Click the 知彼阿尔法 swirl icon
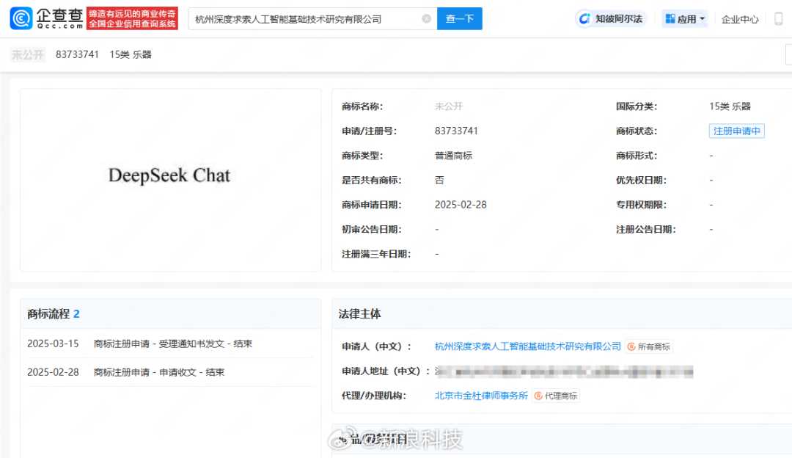The width and height of the screenshot is (792, 458). tap(584, 18)
